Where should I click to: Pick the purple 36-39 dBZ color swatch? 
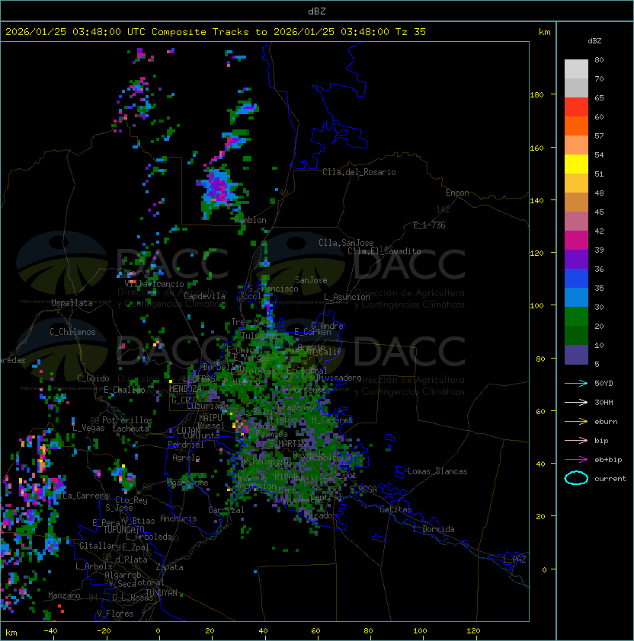[x=576, y=260]
